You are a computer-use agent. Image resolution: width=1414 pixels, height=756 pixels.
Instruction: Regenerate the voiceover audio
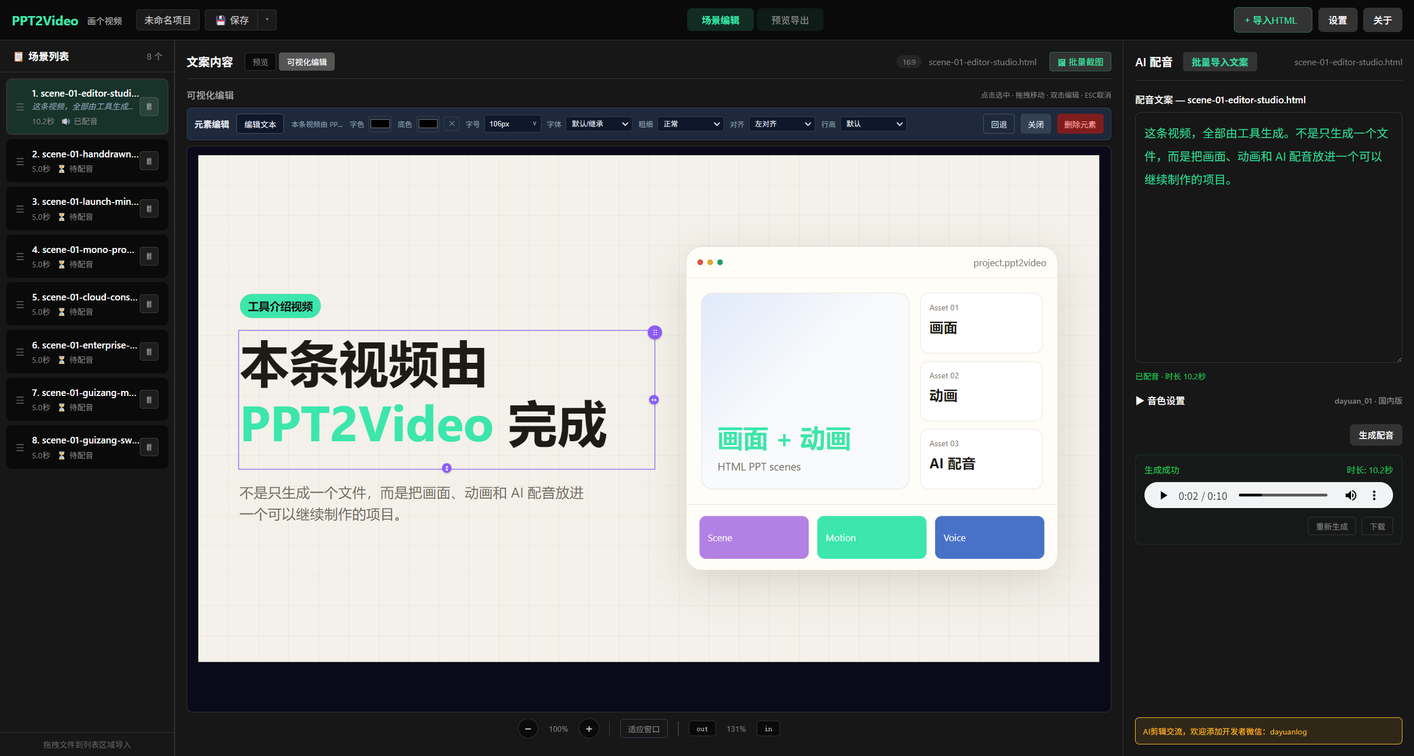click(1332, 526)
